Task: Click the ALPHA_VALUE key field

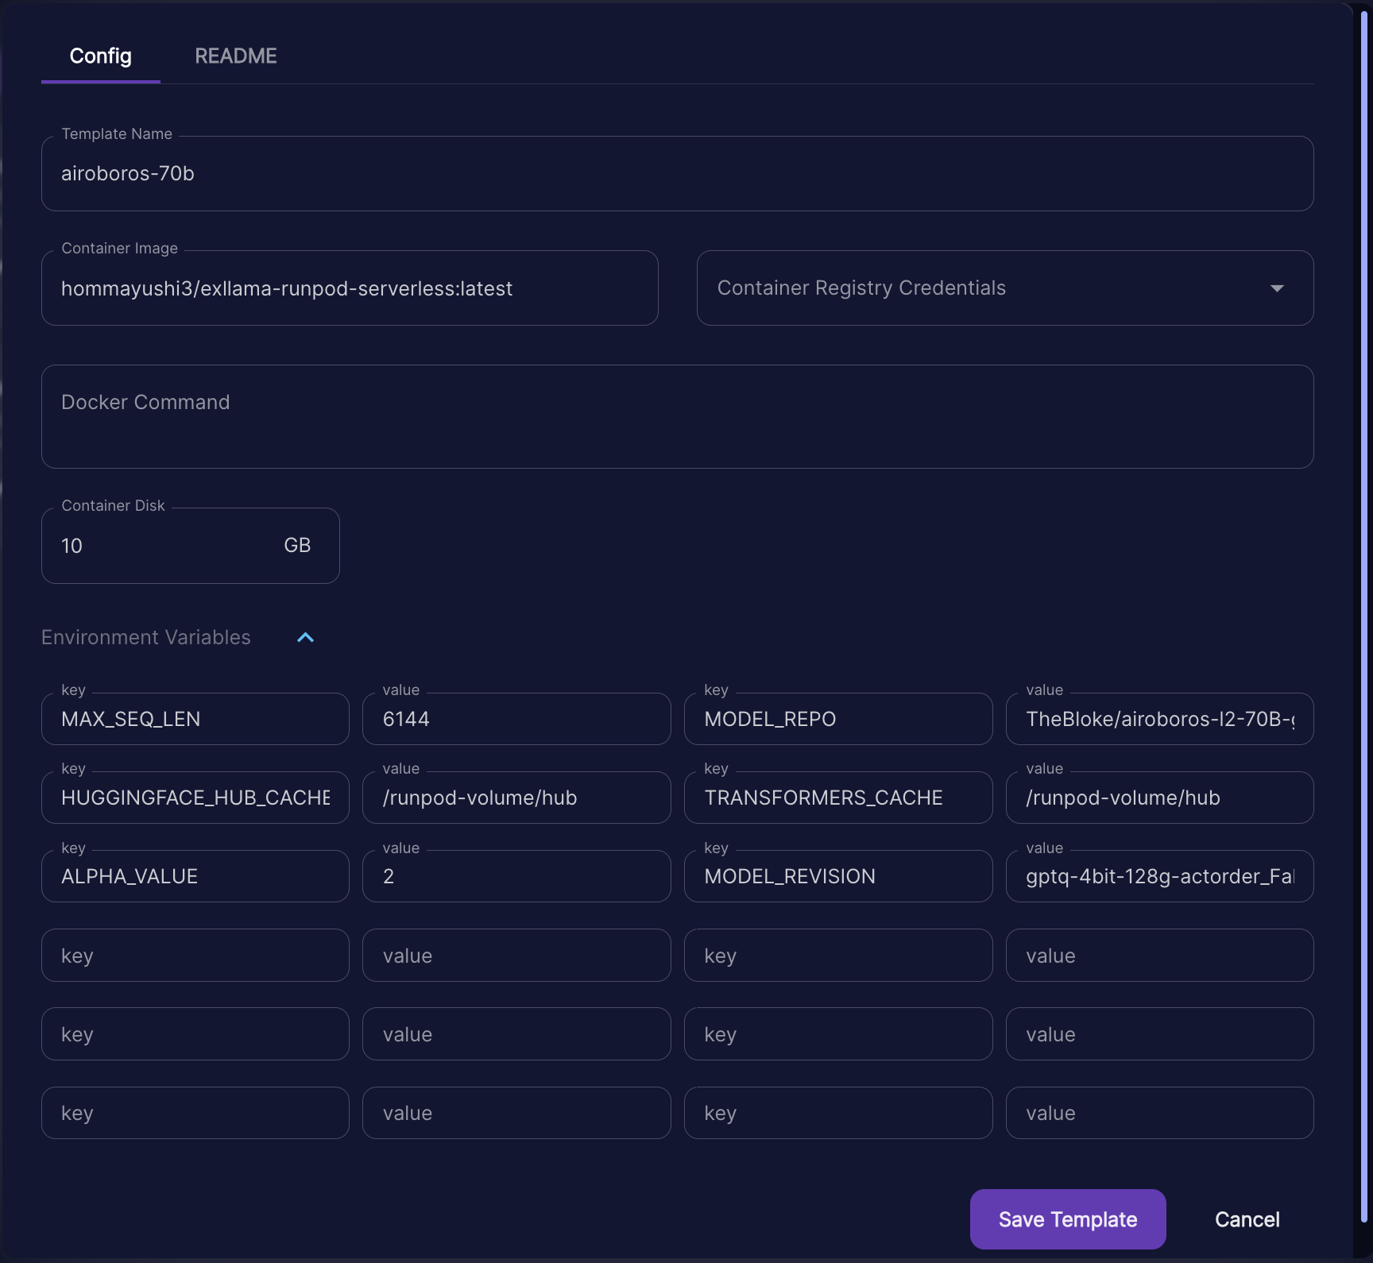Action: pyautogui.click(x=195, y=876)
